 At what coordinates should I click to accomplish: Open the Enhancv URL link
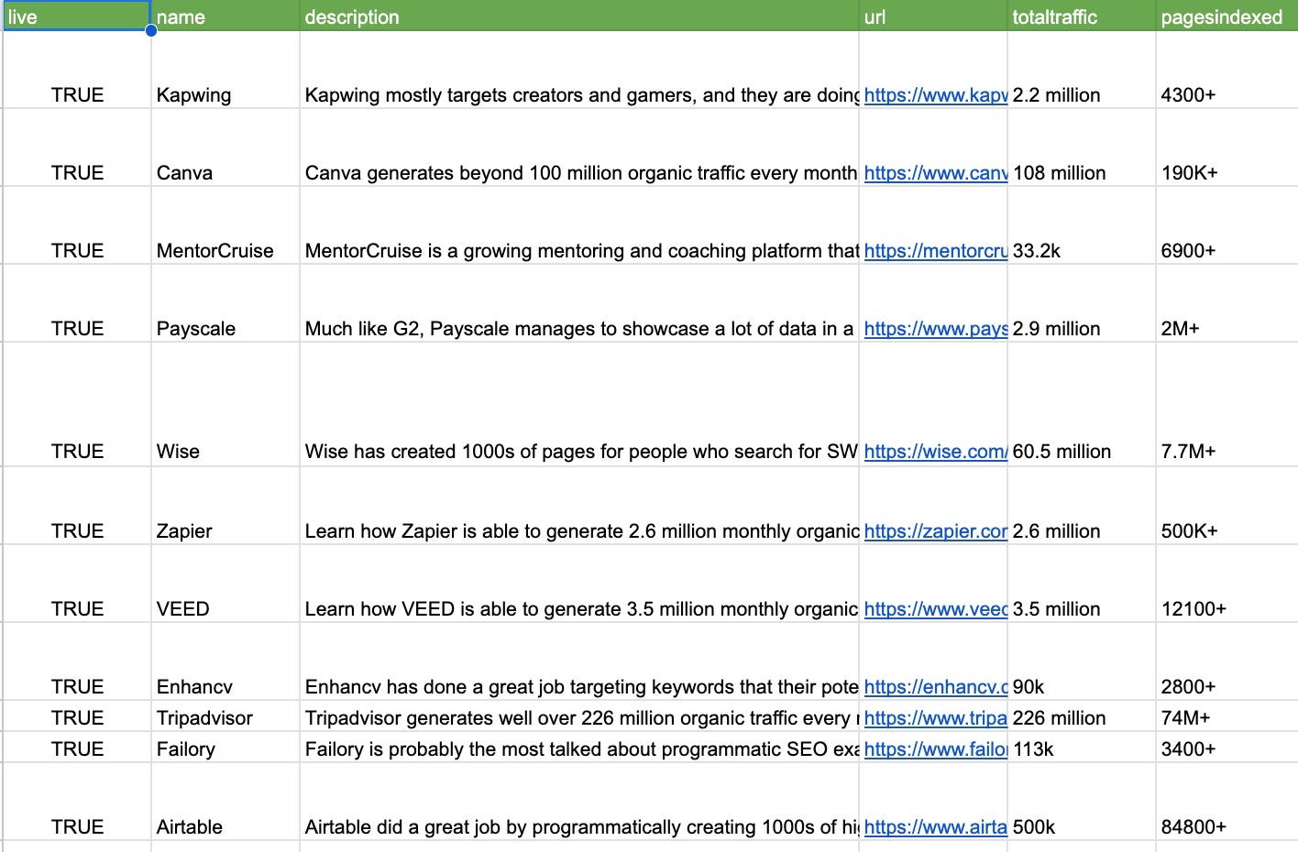[x=936, y=686]
